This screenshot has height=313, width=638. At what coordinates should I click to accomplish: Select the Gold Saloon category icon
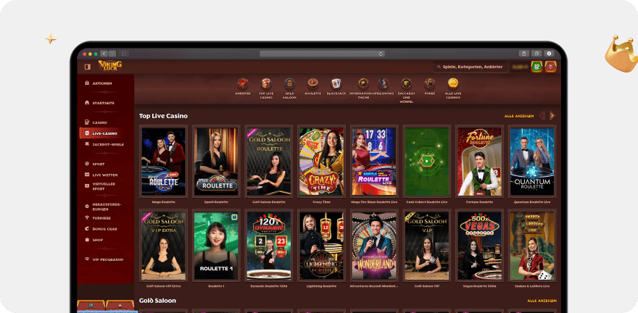tap(289, 84)
